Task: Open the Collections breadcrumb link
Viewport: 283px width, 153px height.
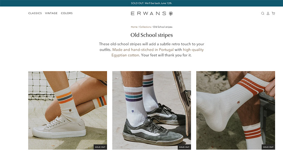Action: (x=145, y=27)
